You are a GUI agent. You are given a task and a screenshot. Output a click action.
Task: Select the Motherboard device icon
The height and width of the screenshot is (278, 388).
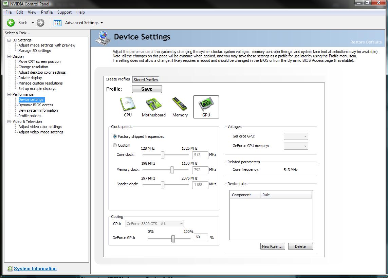point(154,107)
